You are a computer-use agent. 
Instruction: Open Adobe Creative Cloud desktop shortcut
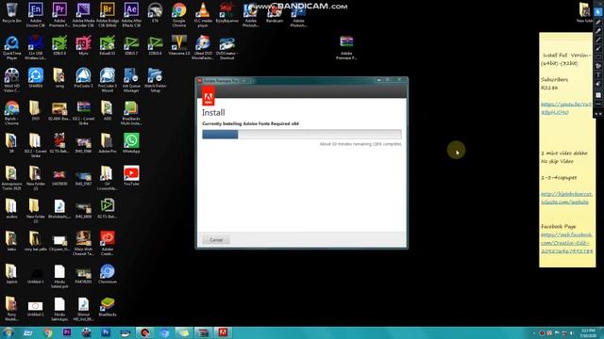click(108, 243)
